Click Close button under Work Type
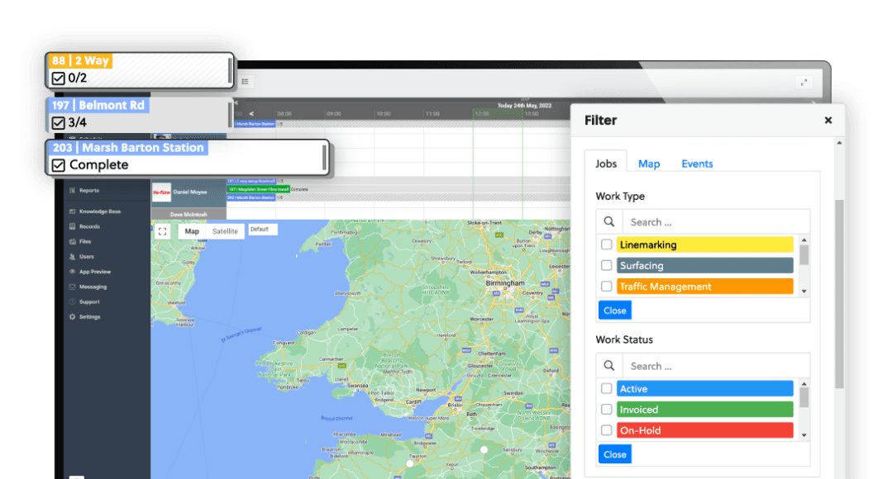This screenshot has height=479, width=883. [614, 311]
